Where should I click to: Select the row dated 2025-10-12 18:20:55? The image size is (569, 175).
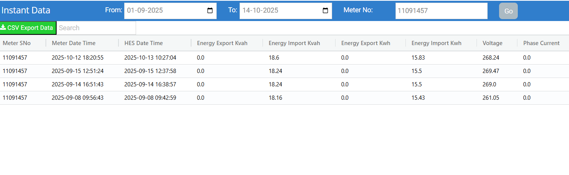[78, 58]
